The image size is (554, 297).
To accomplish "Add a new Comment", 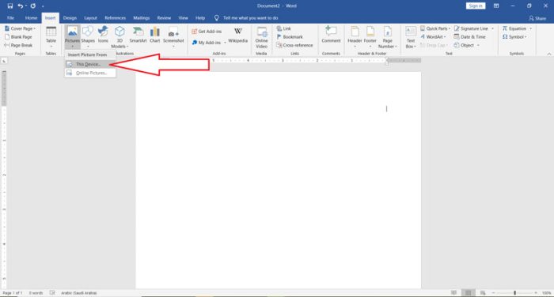I will click(x=331, y=35).
